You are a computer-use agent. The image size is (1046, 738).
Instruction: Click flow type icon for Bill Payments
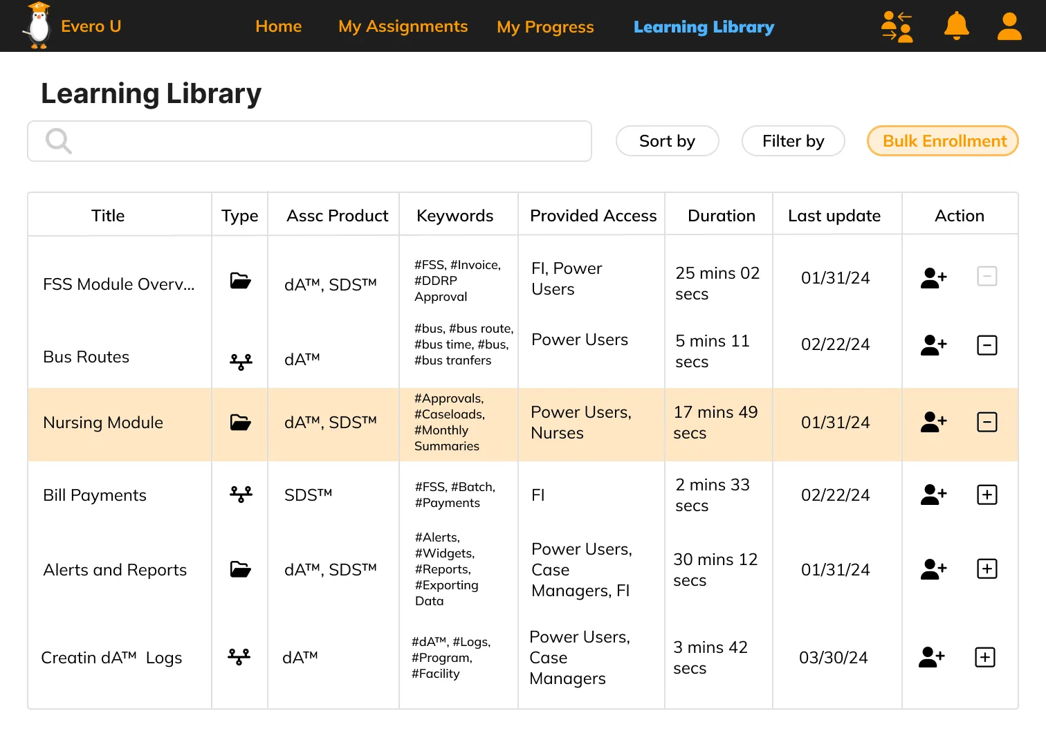241,494
